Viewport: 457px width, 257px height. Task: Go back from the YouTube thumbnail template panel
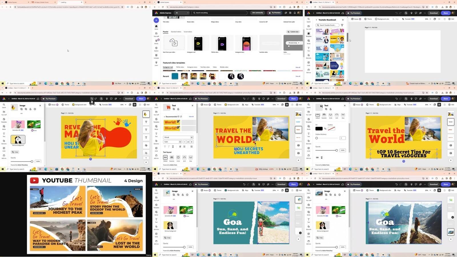[316, 20]
